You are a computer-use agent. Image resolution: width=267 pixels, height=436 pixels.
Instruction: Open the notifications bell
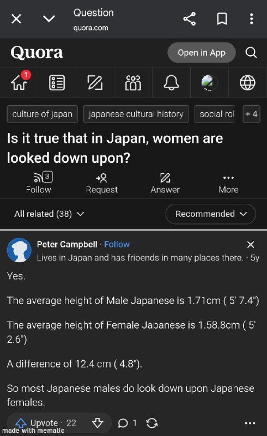(x=171, y=83)
